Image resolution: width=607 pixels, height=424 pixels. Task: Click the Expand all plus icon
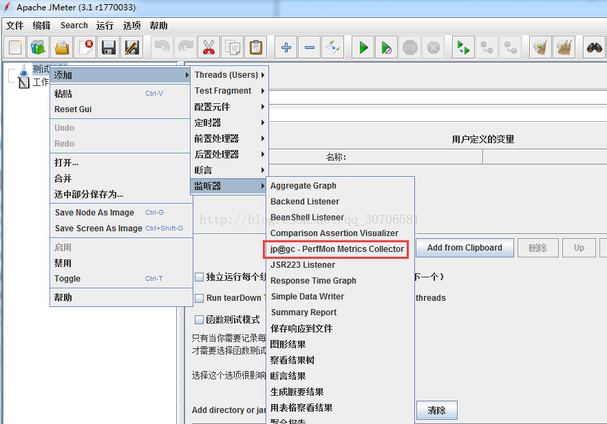pos(286,47)
